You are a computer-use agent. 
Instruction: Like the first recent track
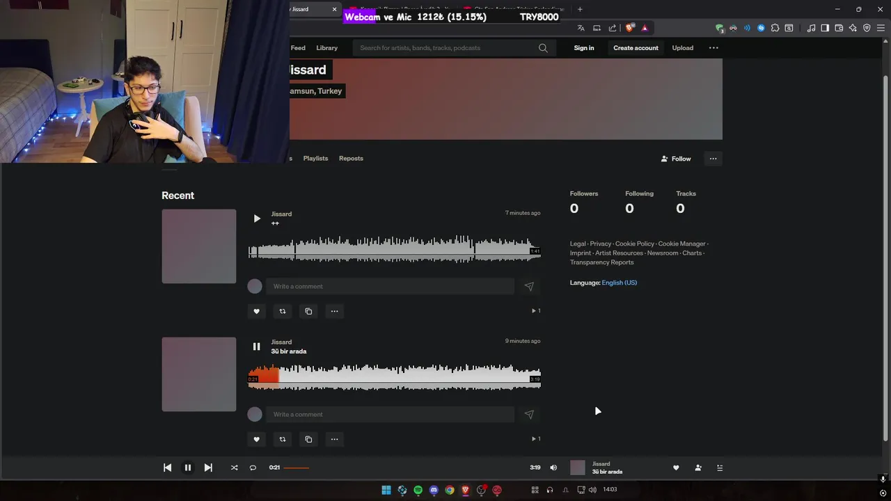pyautogui.click(x=256, y=311)
